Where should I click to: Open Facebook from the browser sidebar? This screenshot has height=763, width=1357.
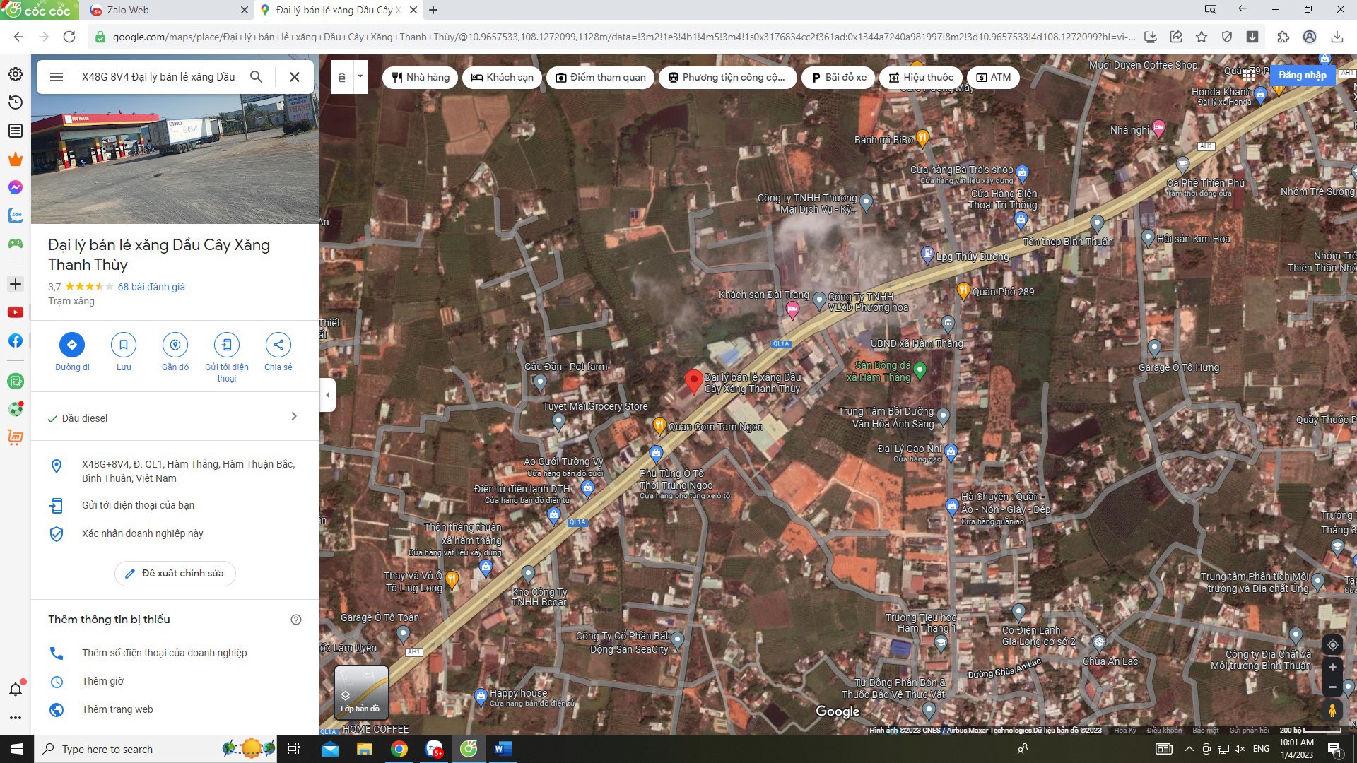click(16, 341)
